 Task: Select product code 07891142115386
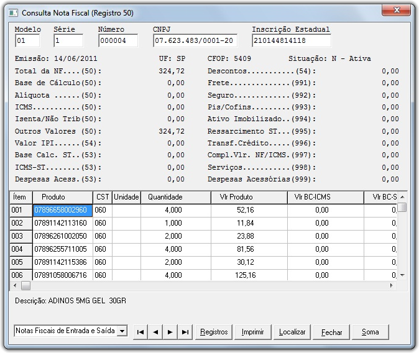tap(63, 262)
